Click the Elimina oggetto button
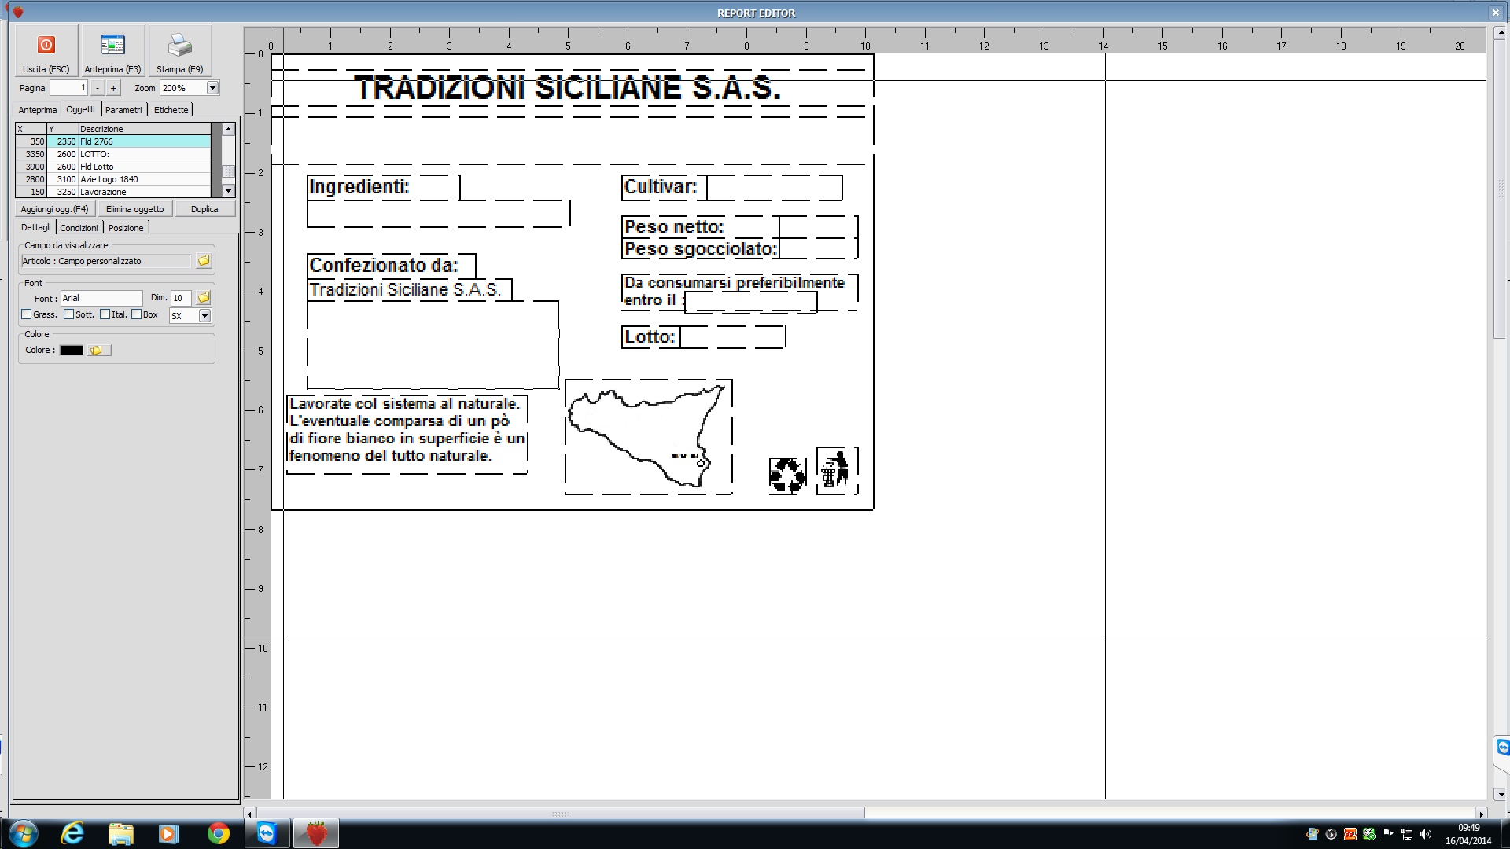The height and width of the screenshot is (849, 1510). (135, 209)
